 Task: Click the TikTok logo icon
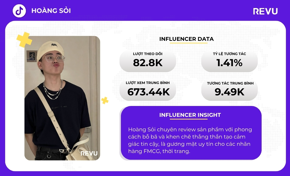pyautogui.click(x=20, y=11)
